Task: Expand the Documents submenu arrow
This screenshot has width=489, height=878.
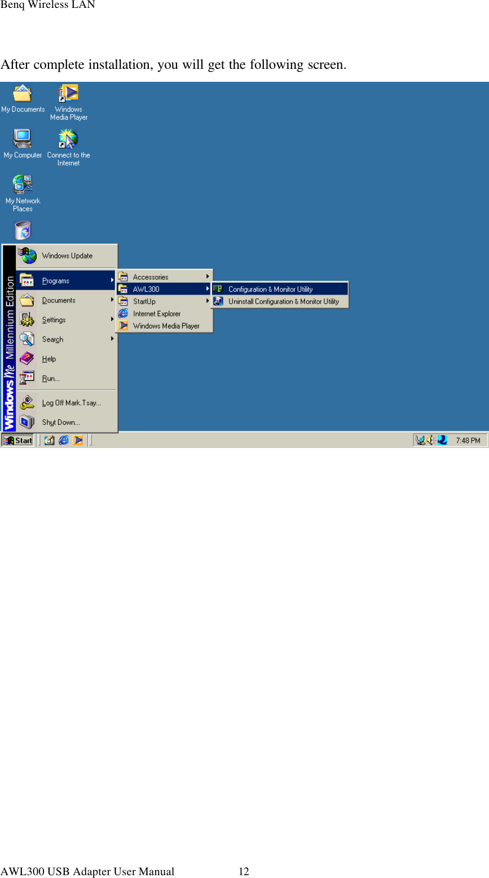Action: [112, 300]
